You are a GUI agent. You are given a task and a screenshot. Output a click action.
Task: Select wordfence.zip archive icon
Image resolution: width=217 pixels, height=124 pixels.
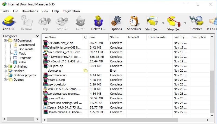(45, 75)
